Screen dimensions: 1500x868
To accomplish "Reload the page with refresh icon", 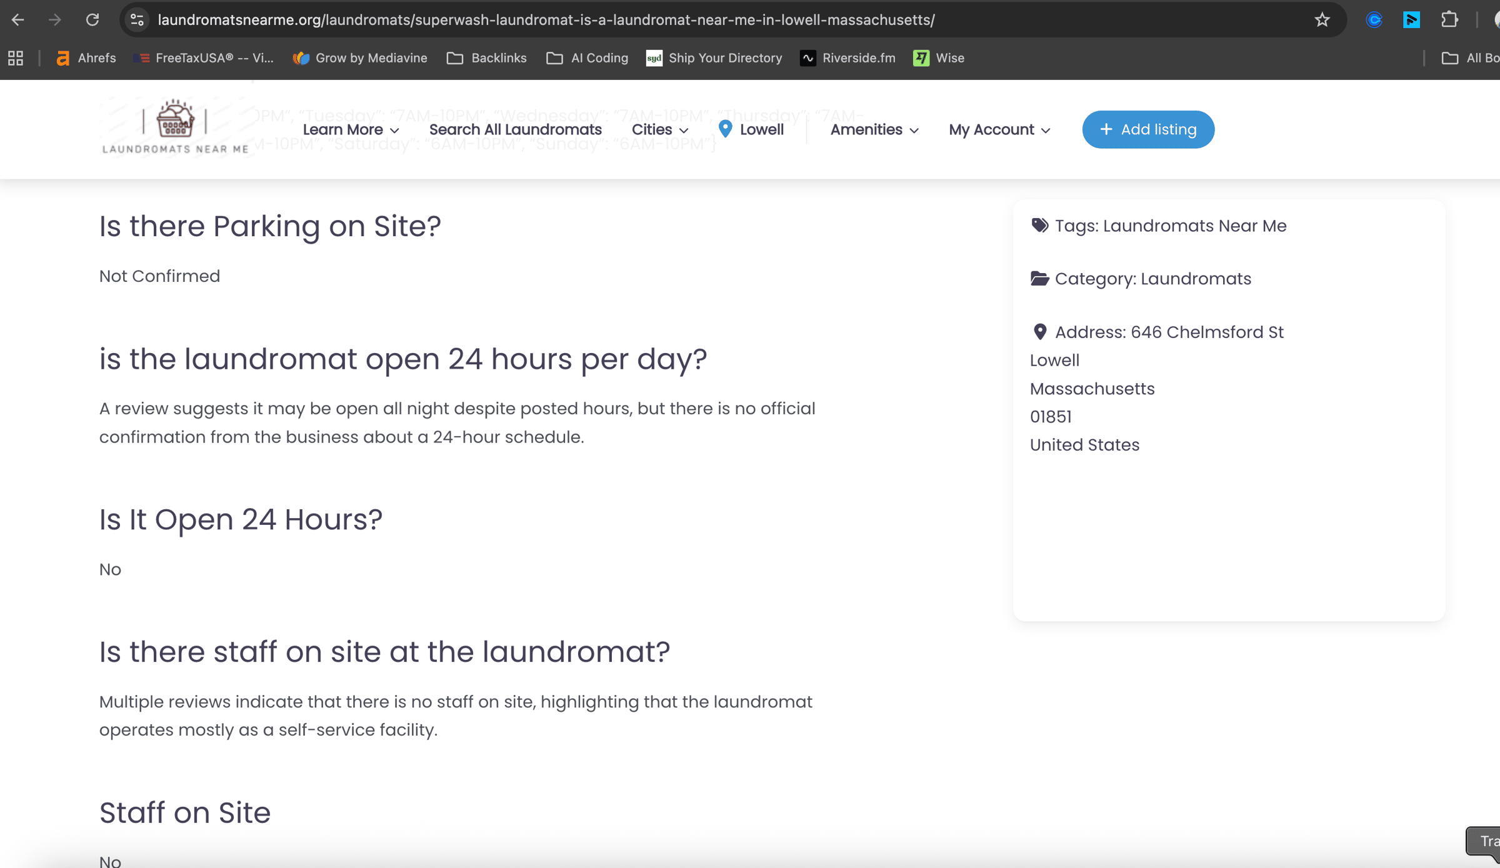I will point(92,20).
